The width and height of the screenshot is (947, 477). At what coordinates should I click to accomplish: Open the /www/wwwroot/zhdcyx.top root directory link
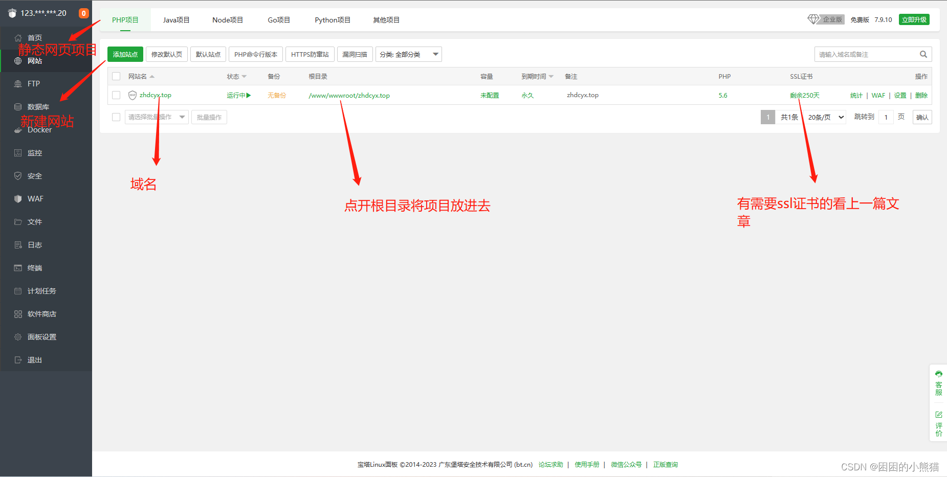tap(349, 96)
